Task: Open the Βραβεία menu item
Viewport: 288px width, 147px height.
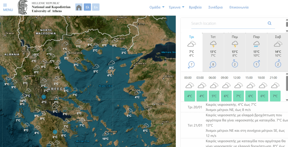Action: [195, 7]
